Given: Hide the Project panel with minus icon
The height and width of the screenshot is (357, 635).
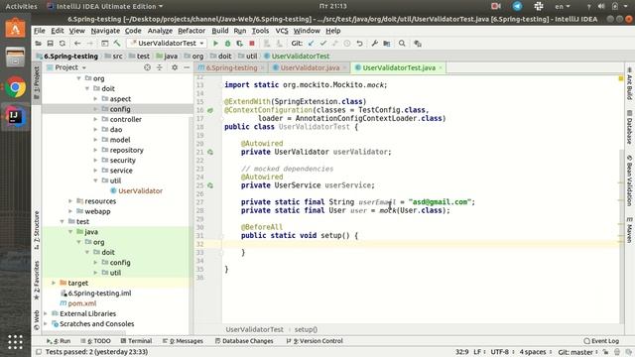Looking at the screenshot, I should pyautogui.click(x=187, y=67).
